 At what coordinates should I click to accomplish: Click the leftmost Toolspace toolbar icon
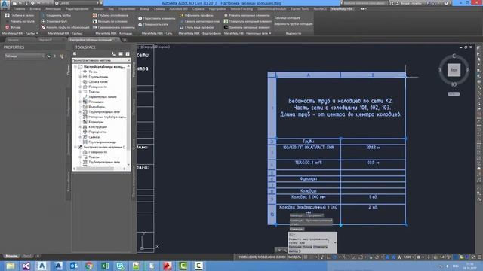[75, 53]
